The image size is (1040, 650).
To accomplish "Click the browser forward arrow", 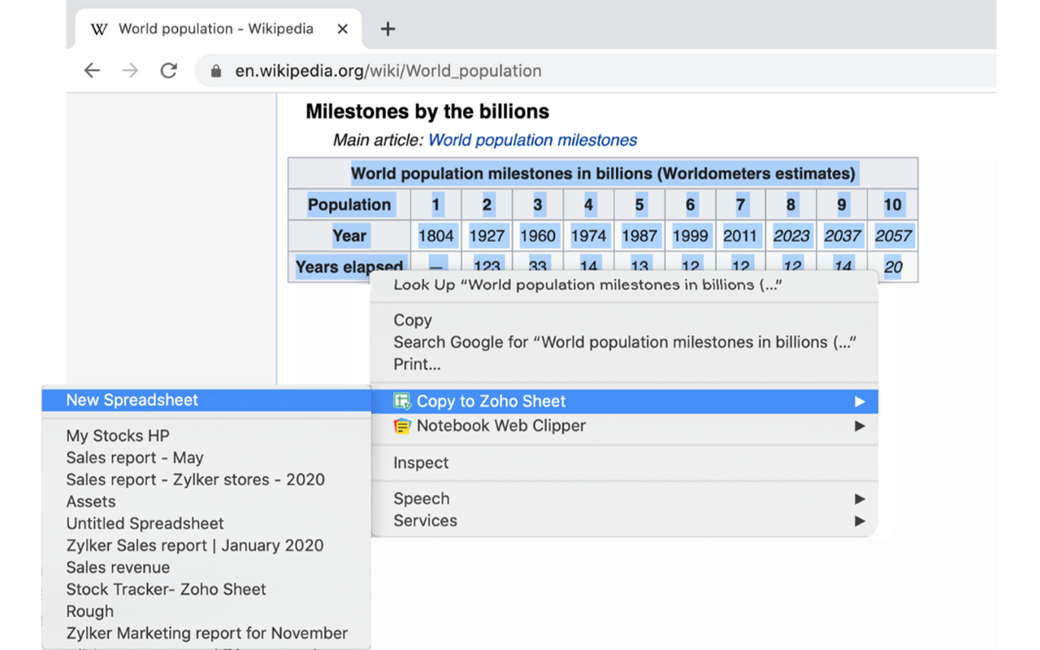I will [x=130, y=71].
